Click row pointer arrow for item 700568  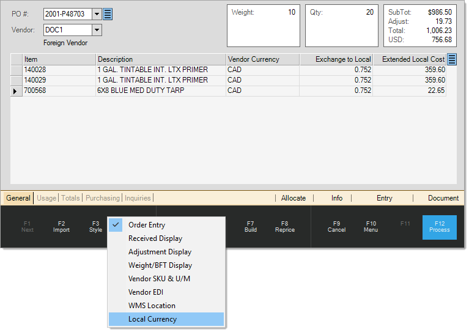15,91
